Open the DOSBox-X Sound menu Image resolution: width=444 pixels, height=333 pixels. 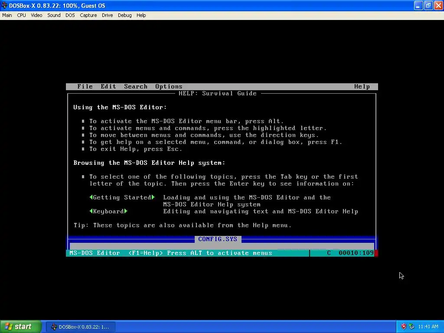coord(54,15)
